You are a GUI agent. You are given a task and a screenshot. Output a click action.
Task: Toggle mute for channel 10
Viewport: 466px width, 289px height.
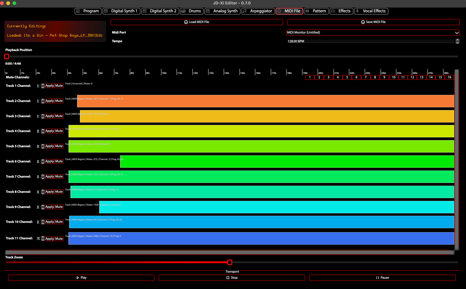[x=393, y=77]
